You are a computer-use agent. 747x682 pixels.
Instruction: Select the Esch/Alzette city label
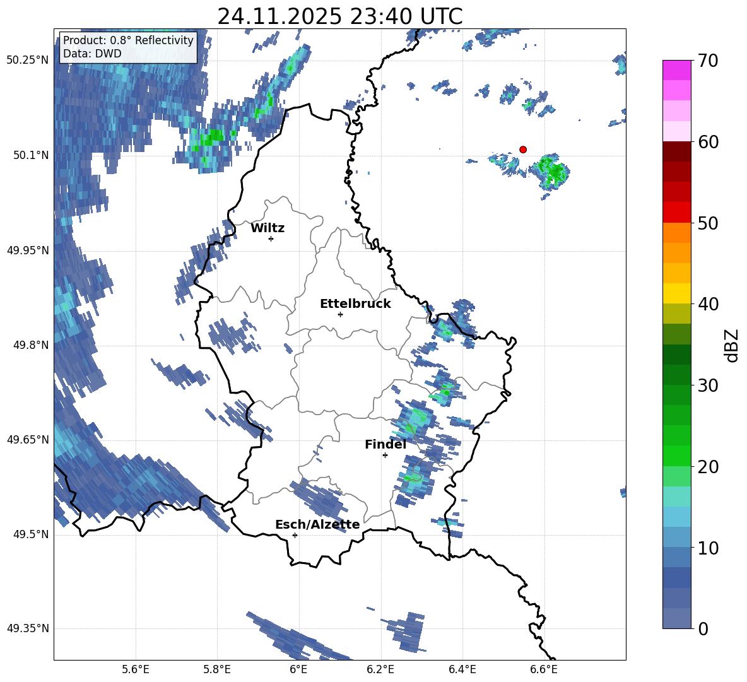[x=317, y=525]
